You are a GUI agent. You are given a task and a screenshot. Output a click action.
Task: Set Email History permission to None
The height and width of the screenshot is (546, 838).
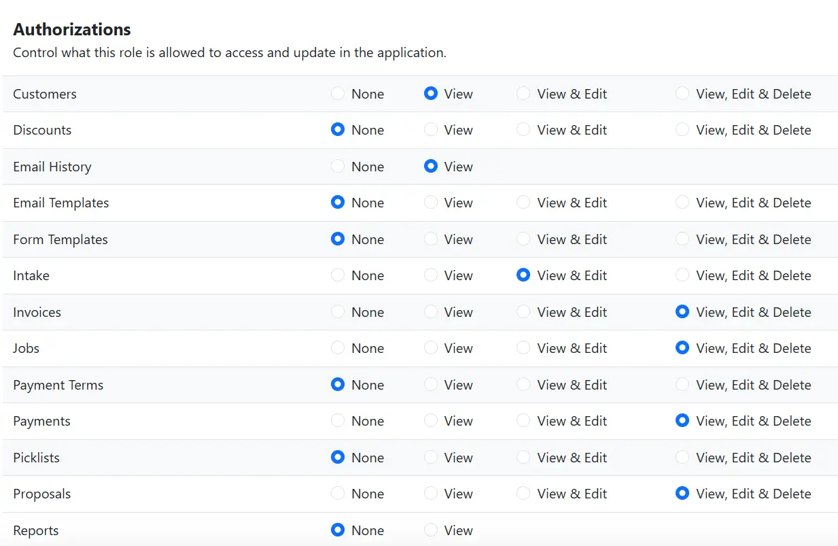(x=338, y=167)
